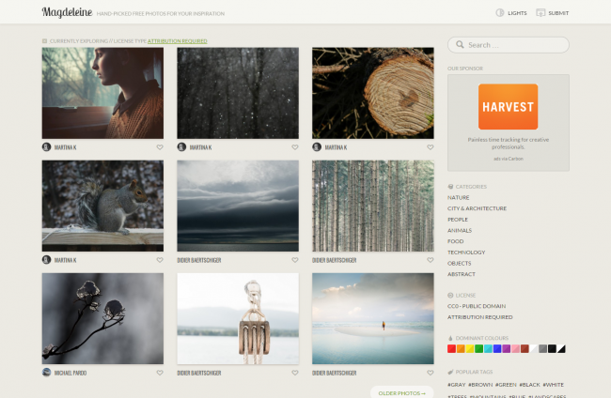611x398 pixels.
Task: Open the #BLACK popular tag
Action: click(529, 384)
